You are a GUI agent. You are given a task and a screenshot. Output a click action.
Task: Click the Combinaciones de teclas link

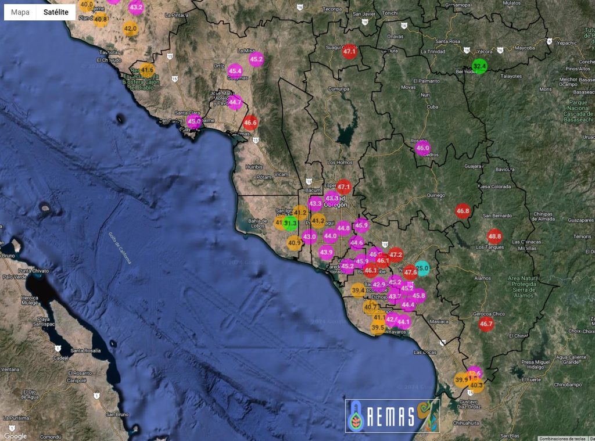(562, 439)
